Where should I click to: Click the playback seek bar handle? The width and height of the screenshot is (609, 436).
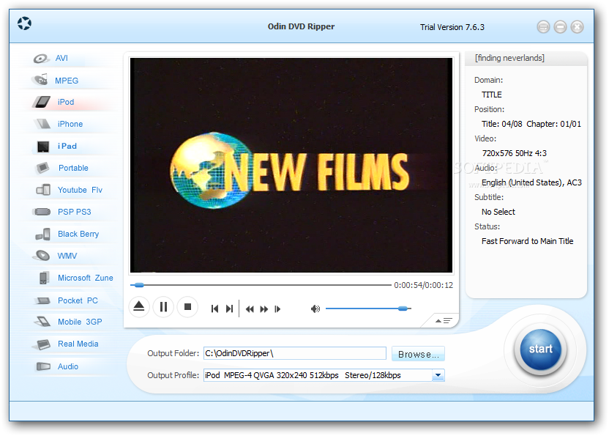coord(139,285)
